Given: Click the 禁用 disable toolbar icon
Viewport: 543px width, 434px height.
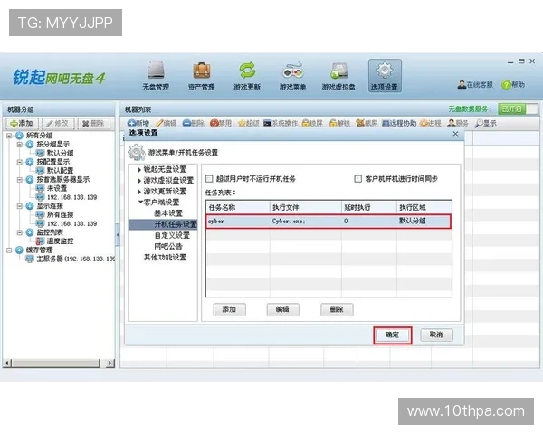Looking at the screenshot, I should (221, 123).
